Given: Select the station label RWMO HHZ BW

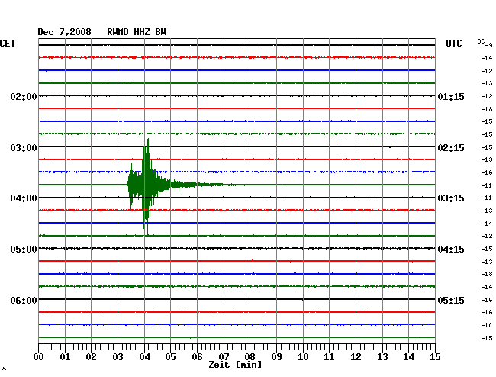Looking at the screenshot, I should click(137, 32).
